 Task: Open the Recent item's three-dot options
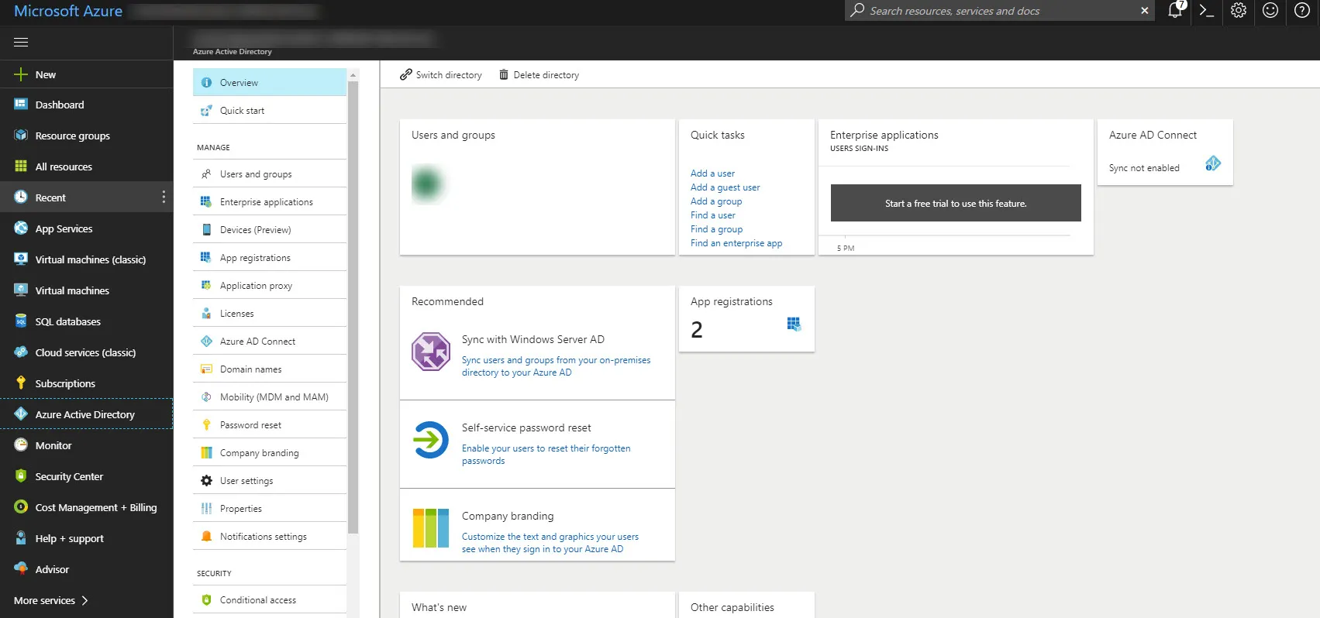(164, 197)
